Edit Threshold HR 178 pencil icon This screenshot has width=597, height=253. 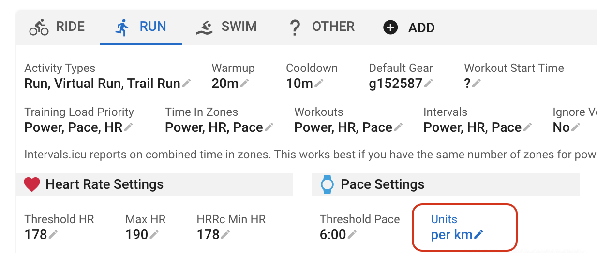[53, 235]
